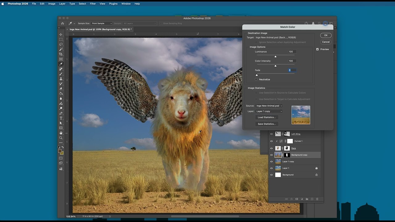The width and height of the screenshot is (395, 222).
Task: Uncheck the Preview checkbox
Action: (317, 49)
